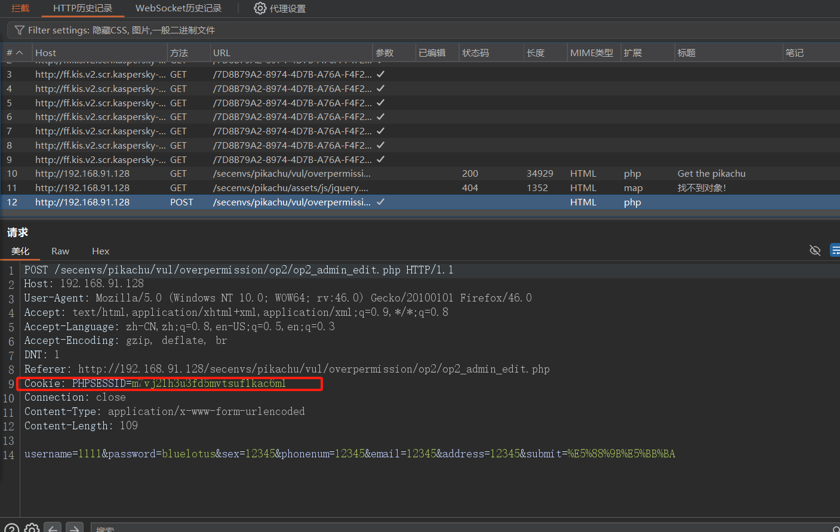
Task: Click the User-Agent header line
Action: coord(278,298)
